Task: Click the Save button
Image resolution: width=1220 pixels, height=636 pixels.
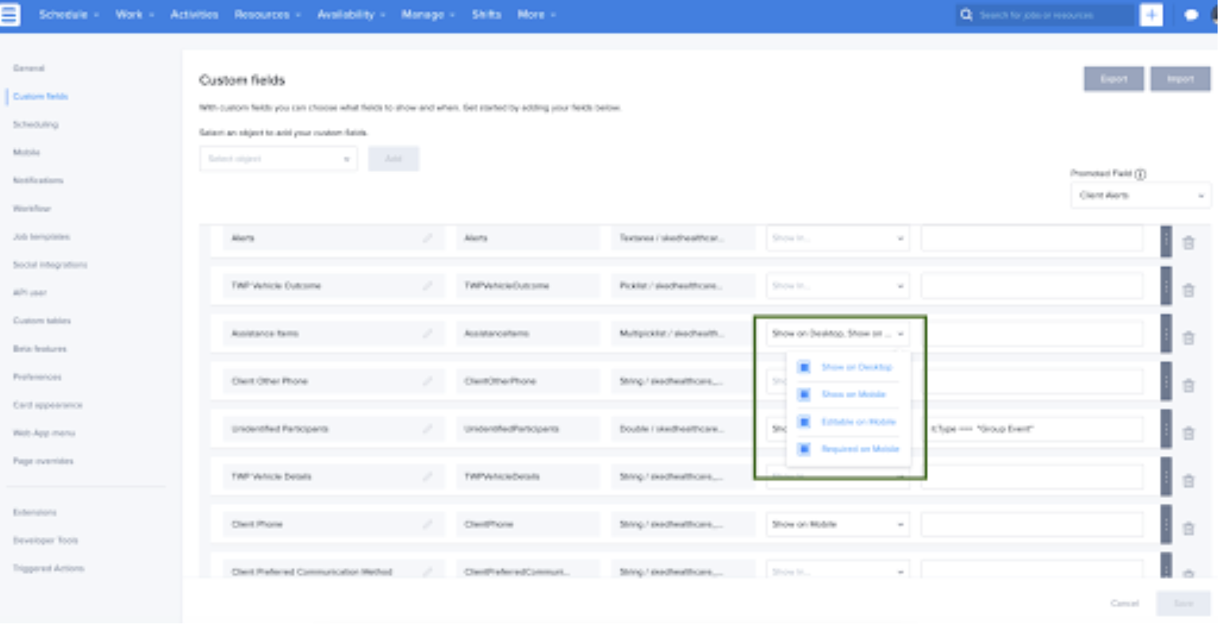Action: 1184,603
